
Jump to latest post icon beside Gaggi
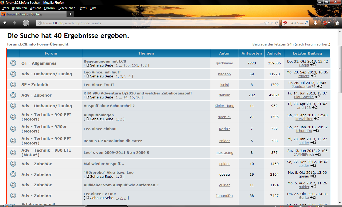point(313,65)
